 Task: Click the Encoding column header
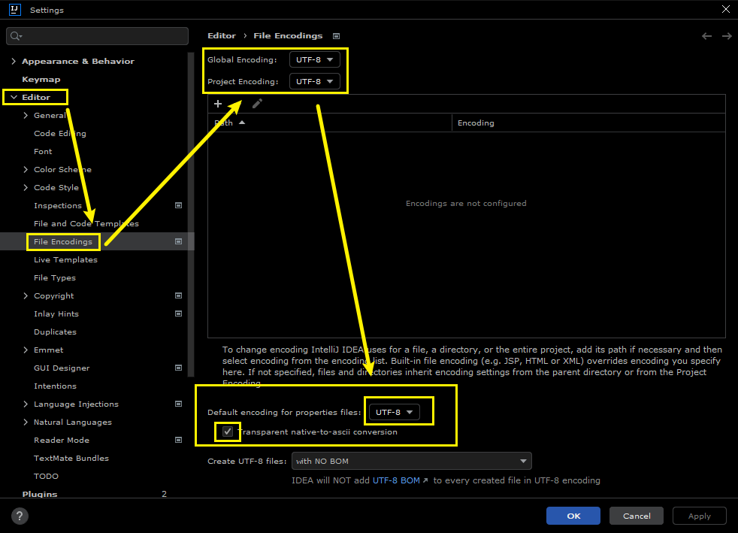pyautogui.click(x=588, y=123)
